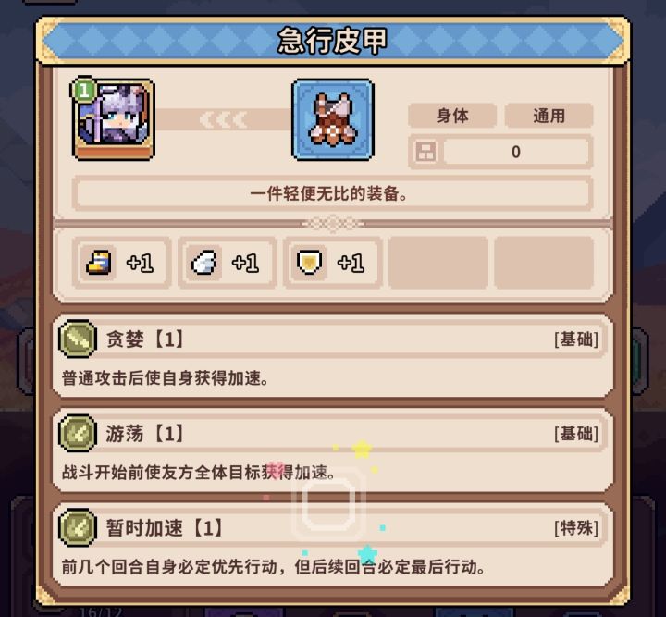The image size is (666, 617).
Task: Click the shield defense stat icon
Action: [309, 263]
